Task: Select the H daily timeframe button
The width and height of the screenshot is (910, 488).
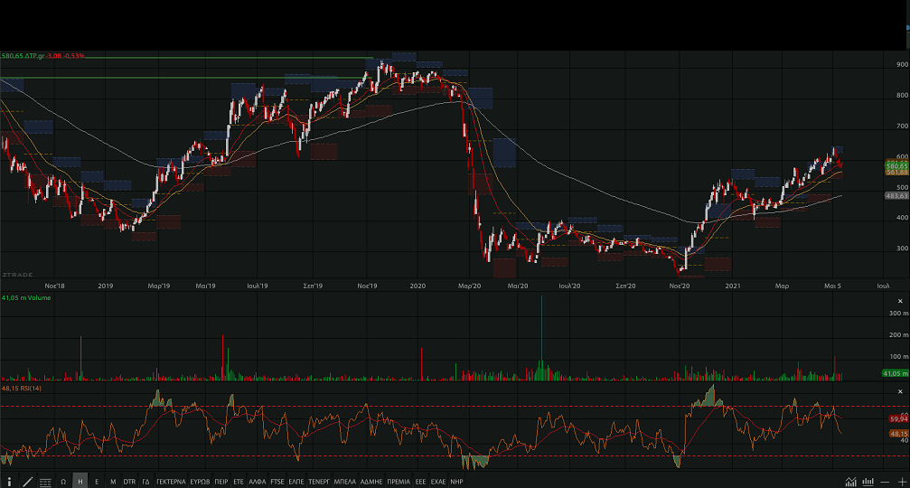Action: [x=80, y=481]
